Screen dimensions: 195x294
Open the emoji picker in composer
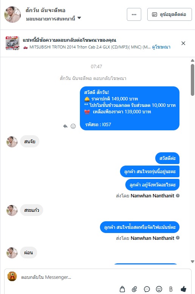[x=159, y=289]
